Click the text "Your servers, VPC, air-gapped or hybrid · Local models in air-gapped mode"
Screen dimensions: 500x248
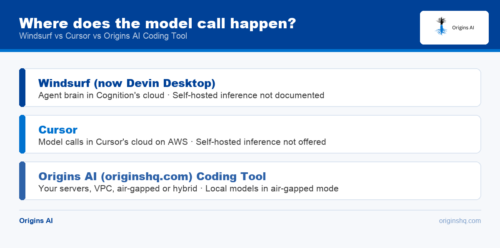click(x=188, y=188)
